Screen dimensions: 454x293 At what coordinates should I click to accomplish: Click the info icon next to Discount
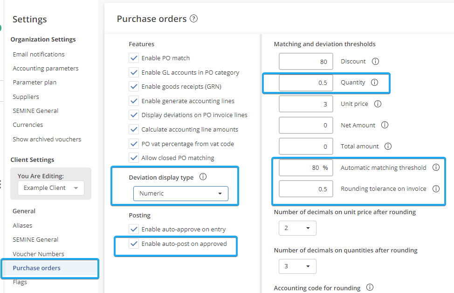pyautogui.click(x=375, y=62)
